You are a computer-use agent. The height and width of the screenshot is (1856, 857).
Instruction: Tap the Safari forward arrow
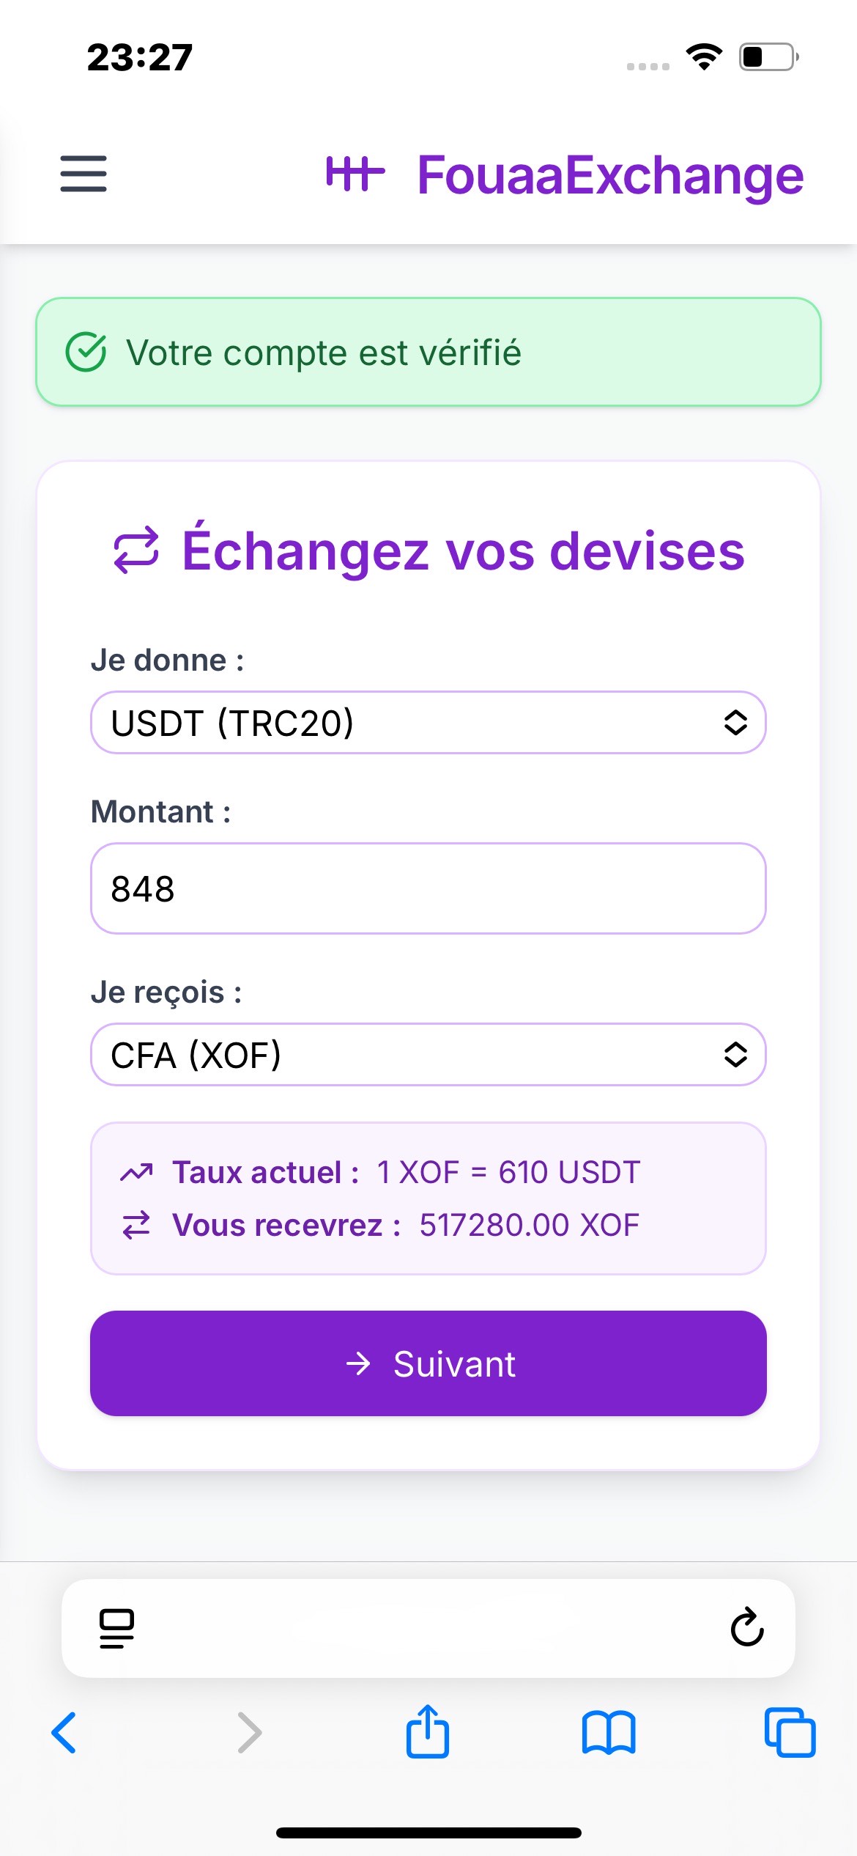click(250, 1732)
